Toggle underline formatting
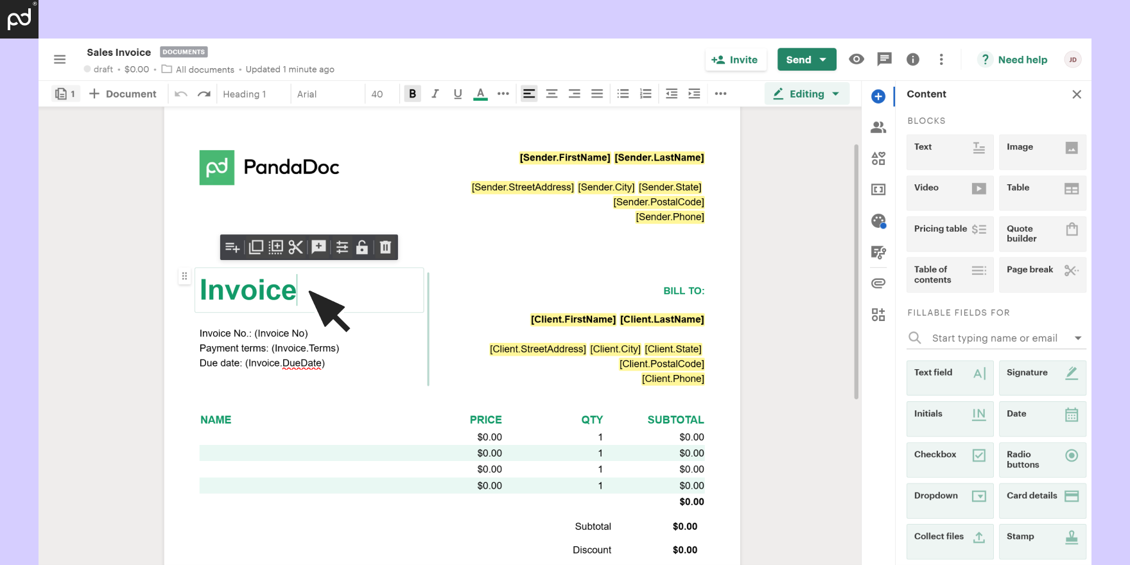This screenshot has width=1130, height=565. point(458,94)
